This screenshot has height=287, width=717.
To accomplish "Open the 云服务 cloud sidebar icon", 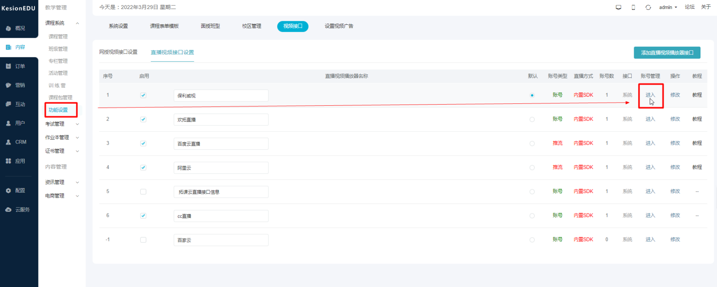I will tap(8, 210).
